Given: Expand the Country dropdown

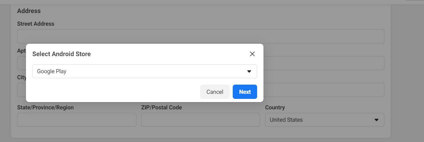Looking at the screenshot, I should (x=324, y=120).
